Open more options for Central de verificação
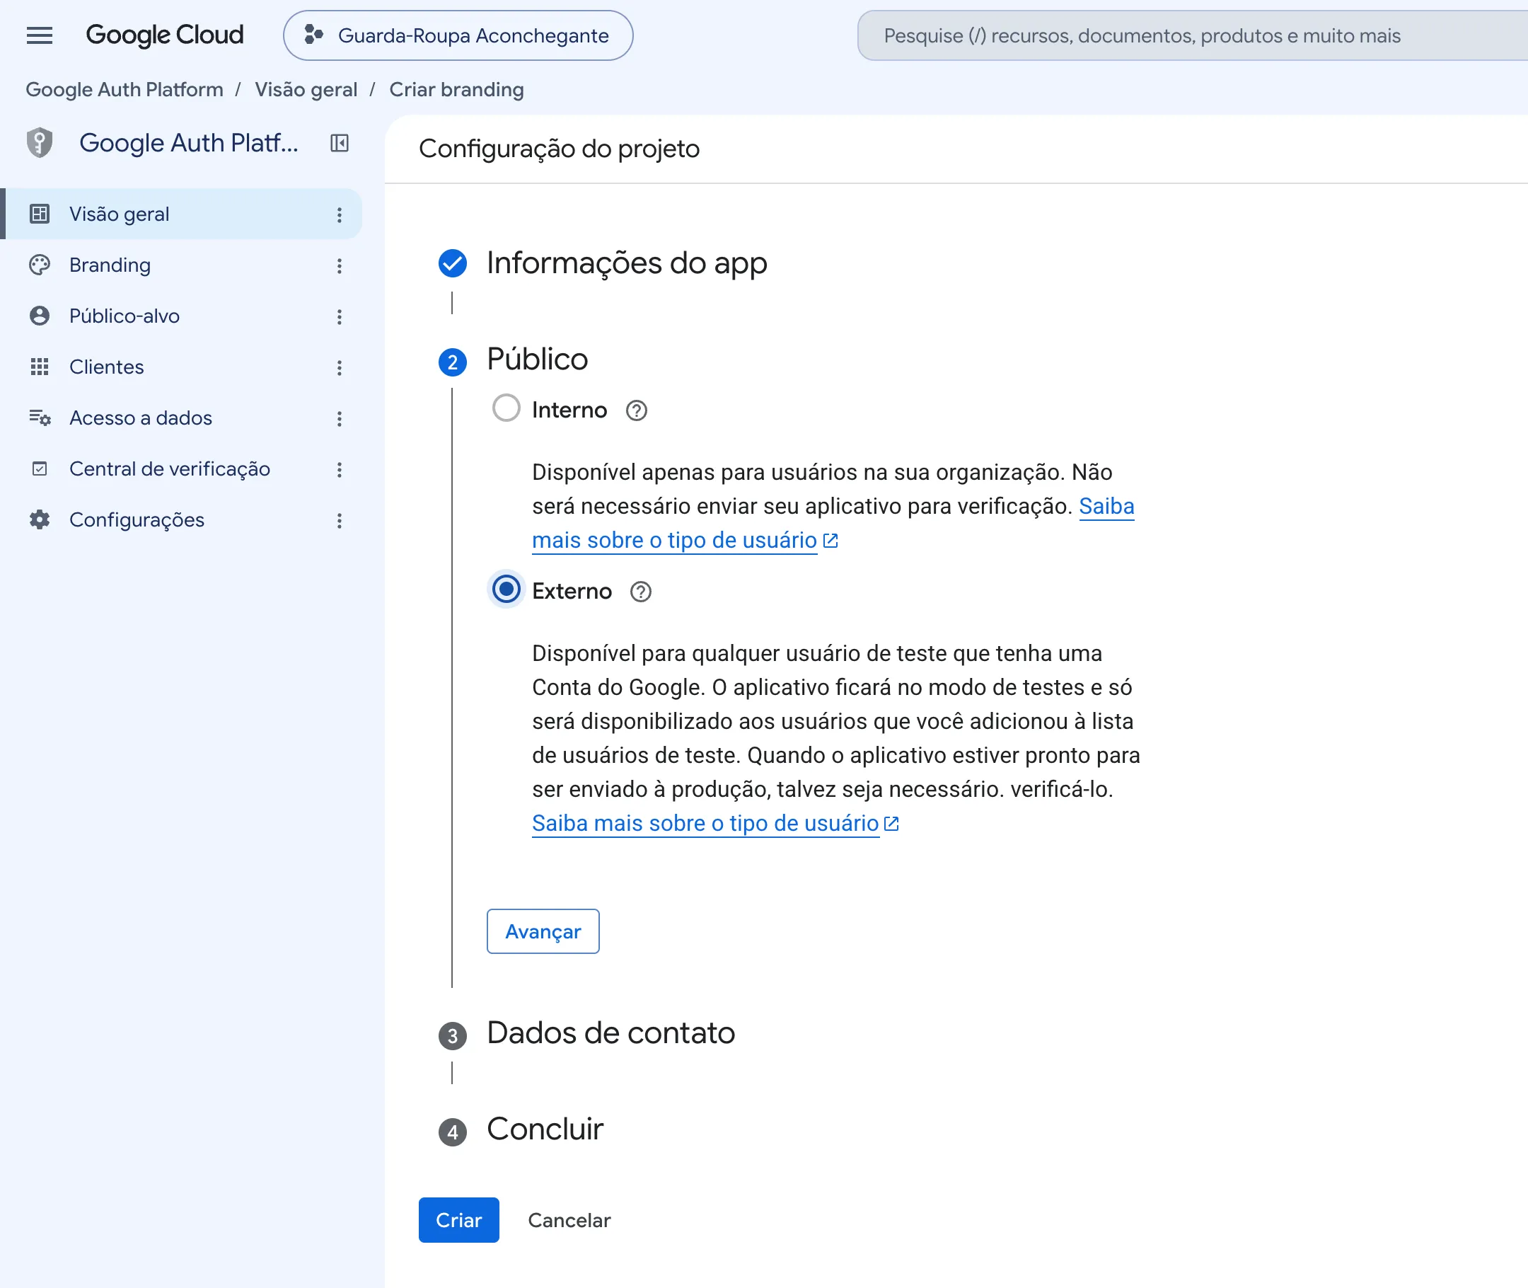This screenshot has width=1528, height=1288. point(340,470)
